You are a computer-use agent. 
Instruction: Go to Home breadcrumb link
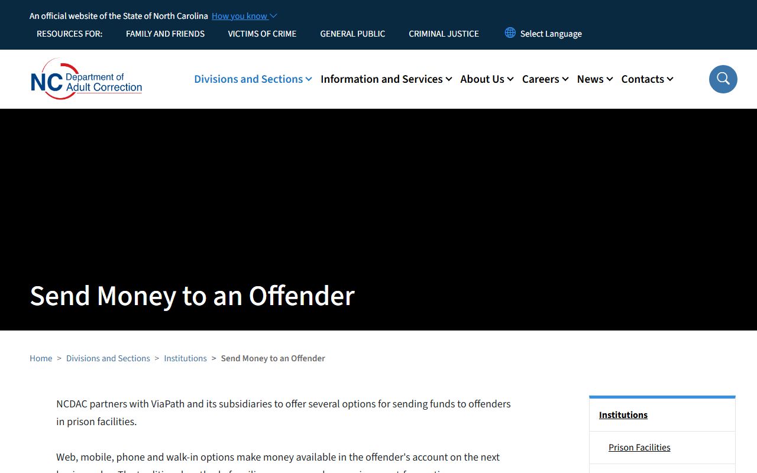[x=41, y=358]
